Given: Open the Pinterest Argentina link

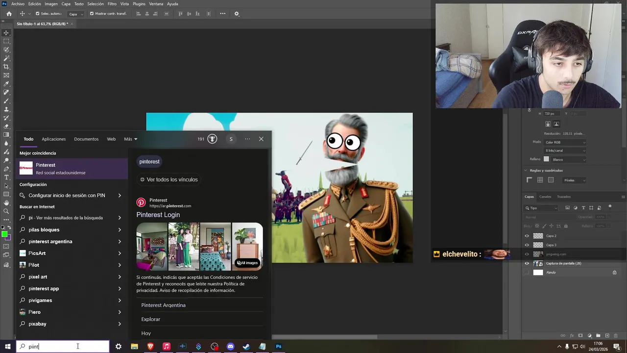Looking at the screenshot, I should (163, 305).
